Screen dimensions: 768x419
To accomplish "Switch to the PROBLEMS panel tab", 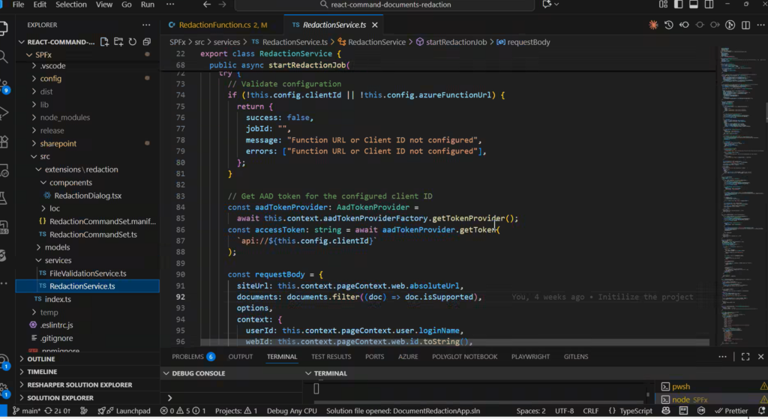I will (x=187, y=357).
